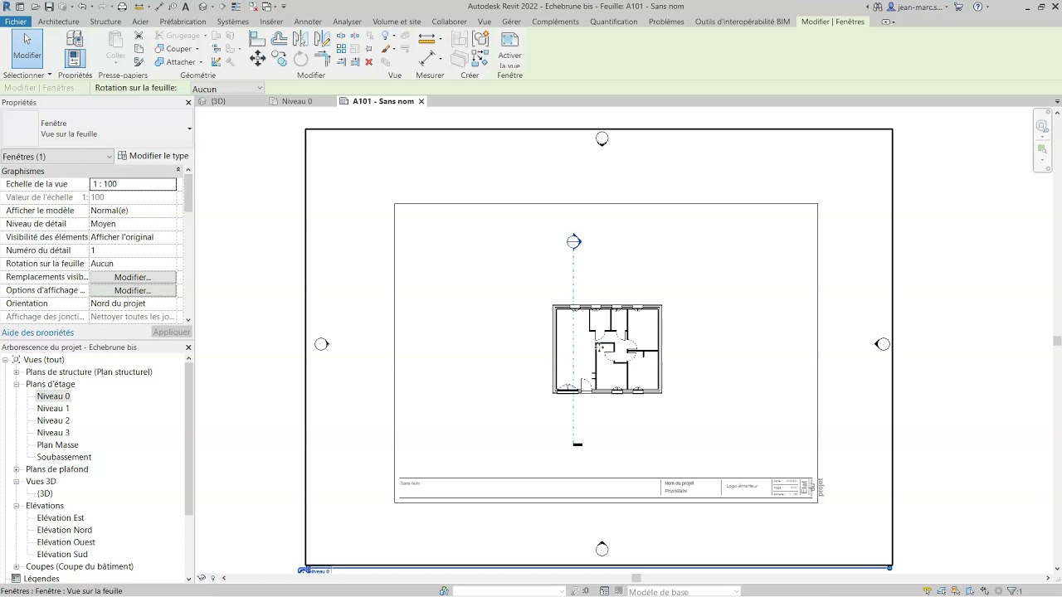The height and width of the screenshot is (597, 1062).
Task: Toggle the Propriétés palette icon
Action: [75, 59]
